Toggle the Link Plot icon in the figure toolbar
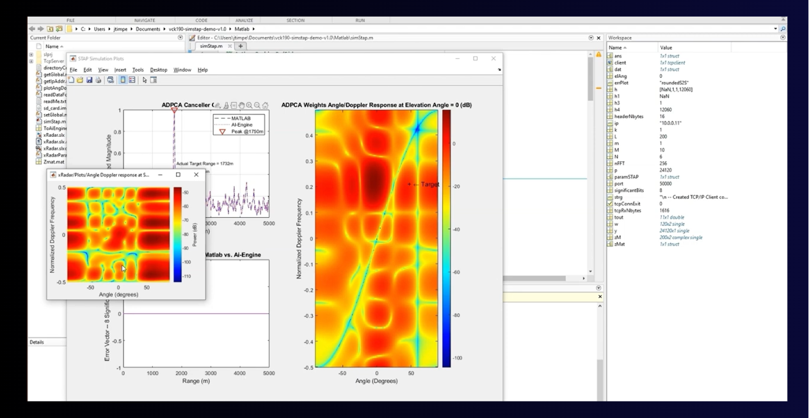This screenshot has height=418, width=809. pyautogui.click(x=111, y=79)
